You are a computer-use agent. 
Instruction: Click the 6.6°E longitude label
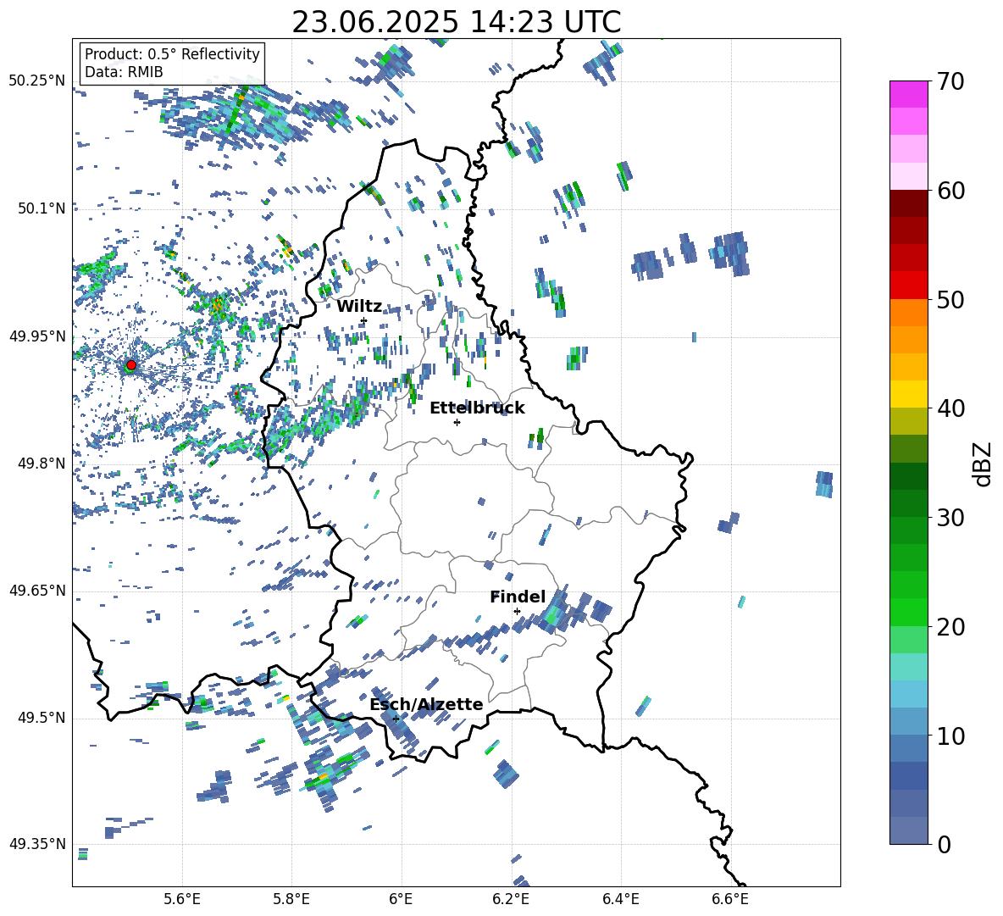[x=730, y=899]
